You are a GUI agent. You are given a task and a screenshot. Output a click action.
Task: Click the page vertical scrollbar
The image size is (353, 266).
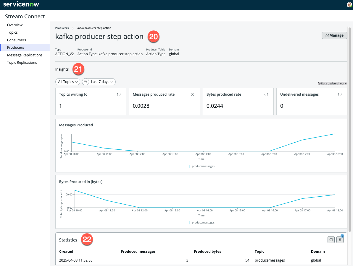click(350, 129)
